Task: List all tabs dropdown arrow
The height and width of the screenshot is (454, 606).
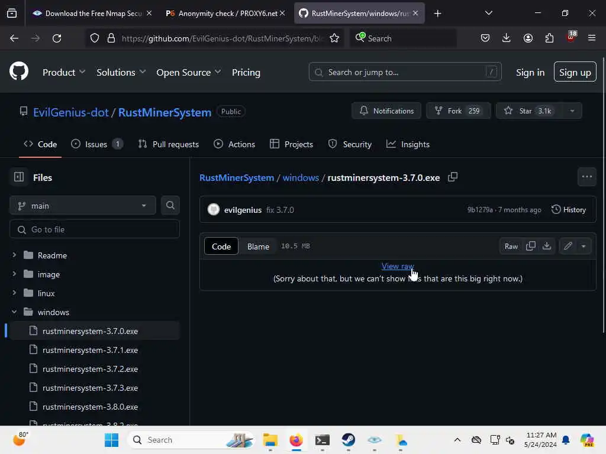Action: 488,14
